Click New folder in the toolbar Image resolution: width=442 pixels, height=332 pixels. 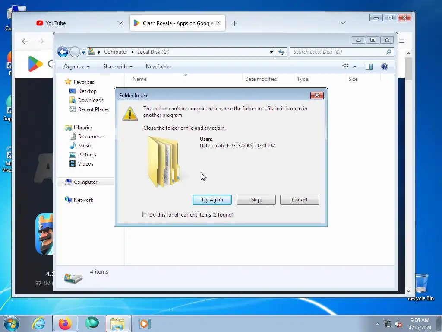point(158,67)
